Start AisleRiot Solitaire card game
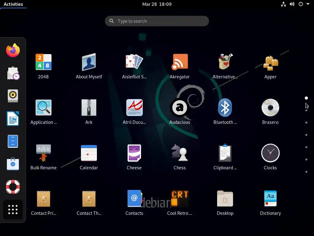 coord(134,61)
